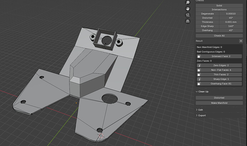Click select icon on Non-Flat Faces result

pyautogui.click(x=199, y=70)
